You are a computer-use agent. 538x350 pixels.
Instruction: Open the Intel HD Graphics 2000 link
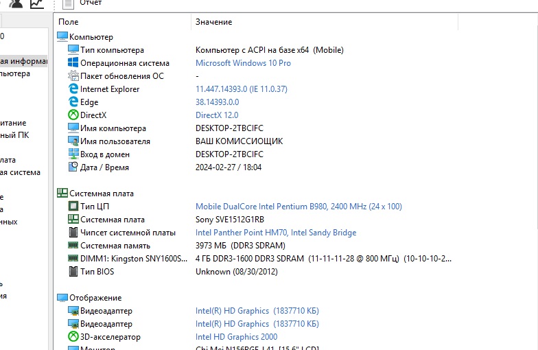pos(236,336)
